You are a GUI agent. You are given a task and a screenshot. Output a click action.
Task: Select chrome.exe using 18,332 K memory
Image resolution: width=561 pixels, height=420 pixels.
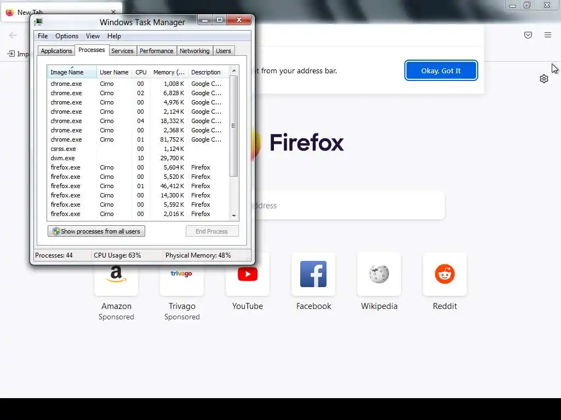[x=138, y=121]
